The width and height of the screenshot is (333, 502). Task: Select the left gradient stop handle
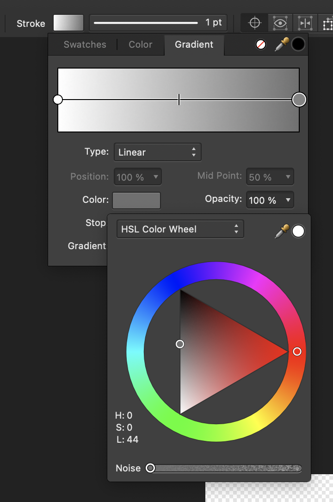58,99
